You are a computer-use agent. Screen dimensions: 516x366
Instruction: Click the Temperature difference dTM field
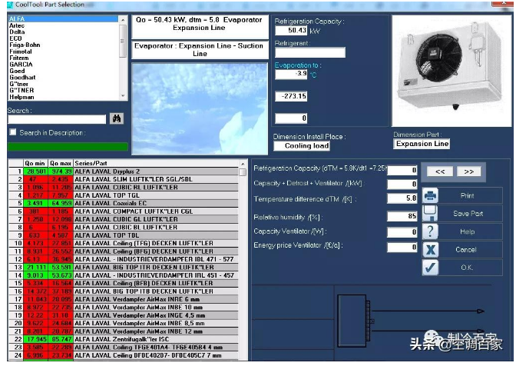pyautogui.click(x=402, y=198)
